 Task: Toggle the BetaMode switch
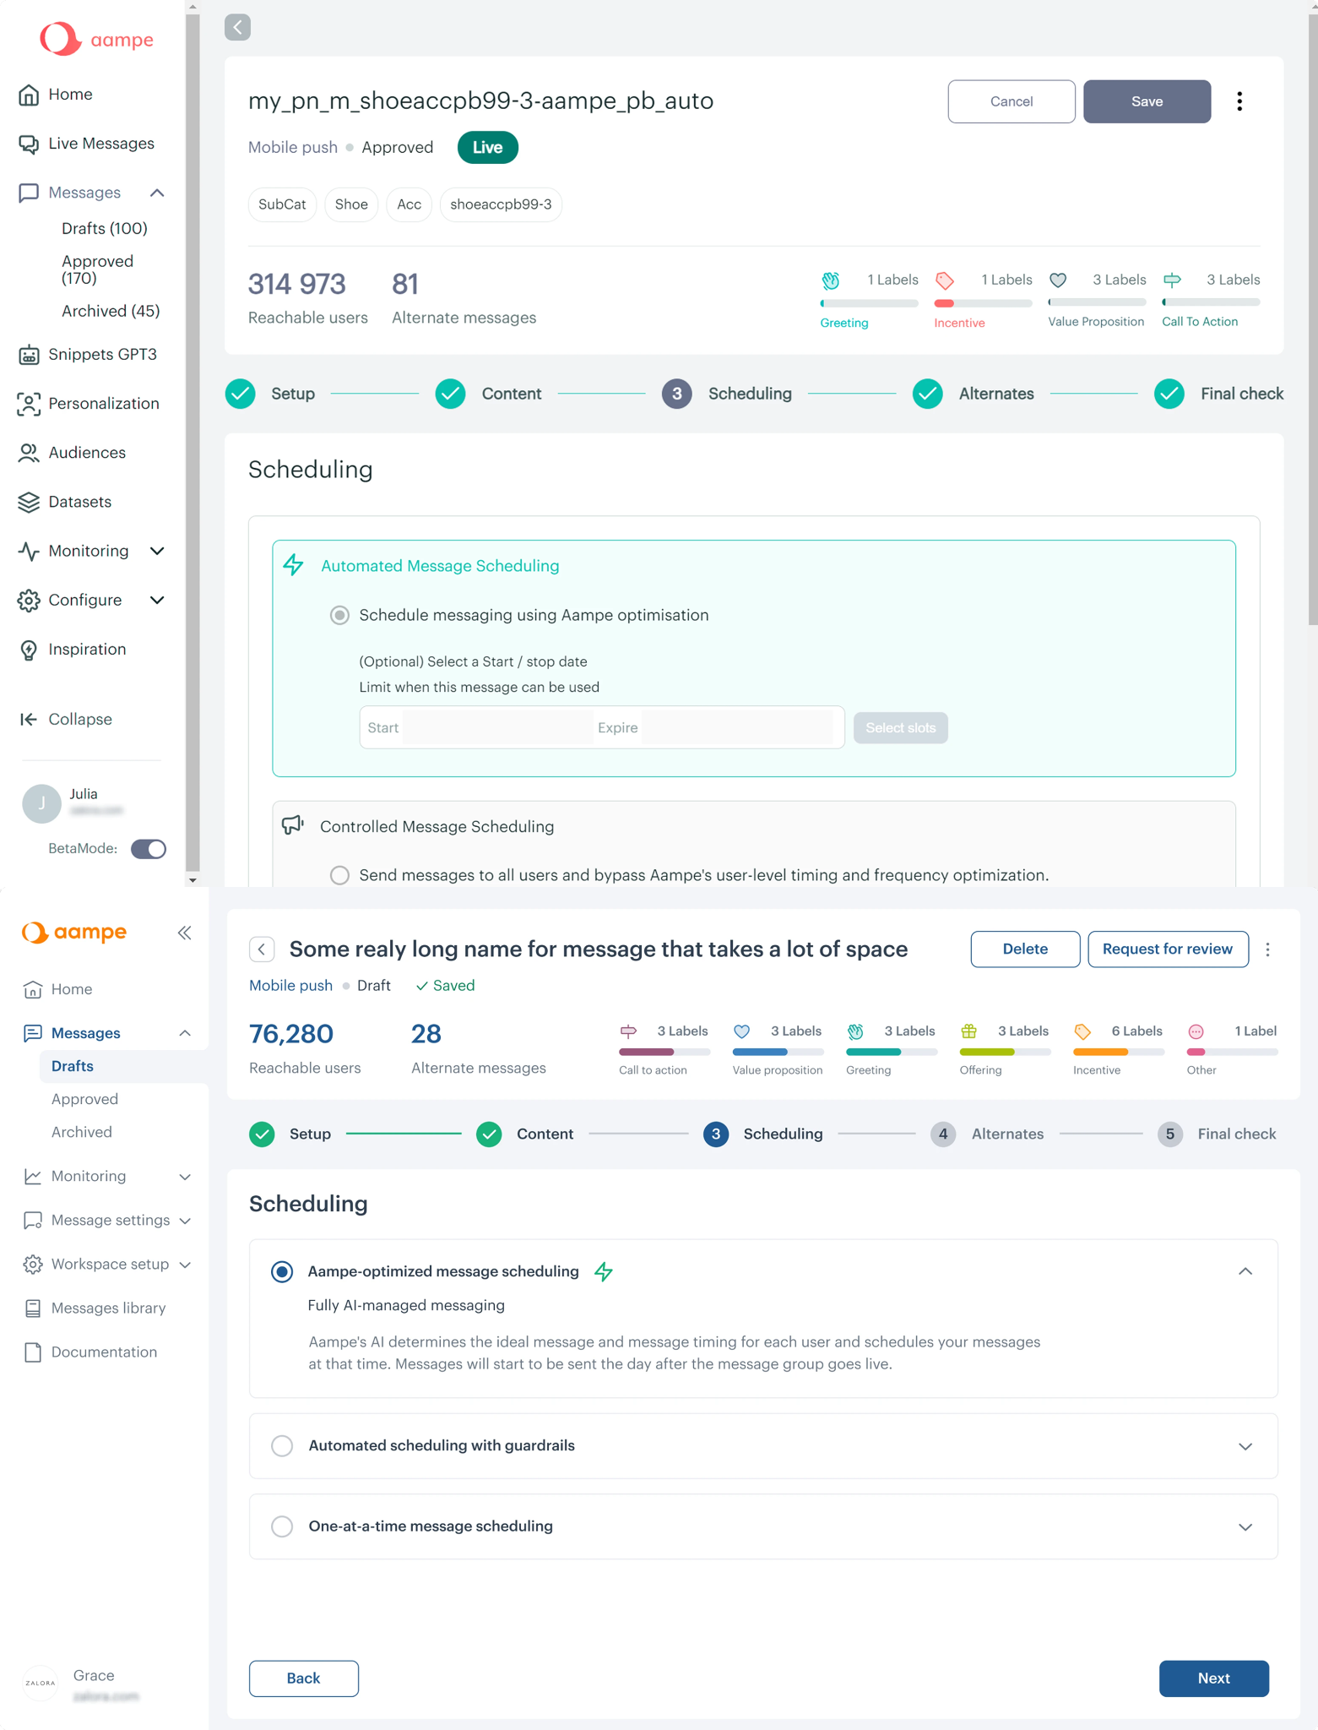[x=149, y=849]
